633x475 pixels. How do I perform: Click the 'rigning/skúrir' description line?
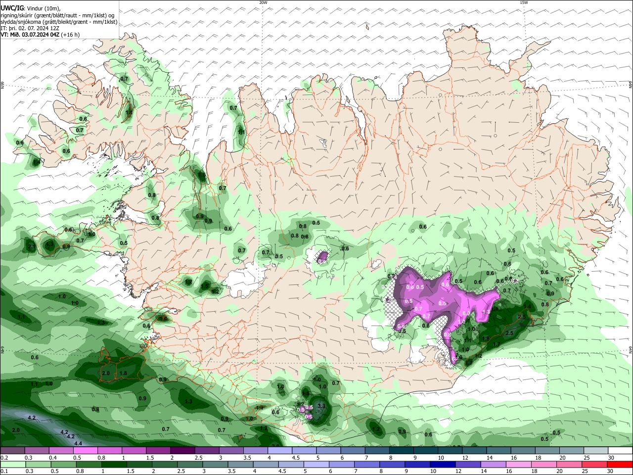point(58,15)
